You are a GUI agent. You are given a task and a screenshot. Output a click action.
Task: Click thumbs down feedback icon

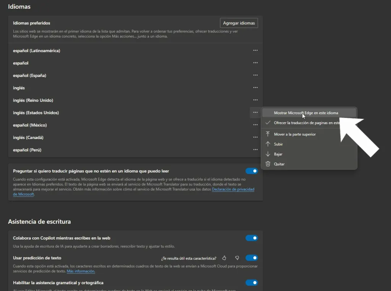237,258
